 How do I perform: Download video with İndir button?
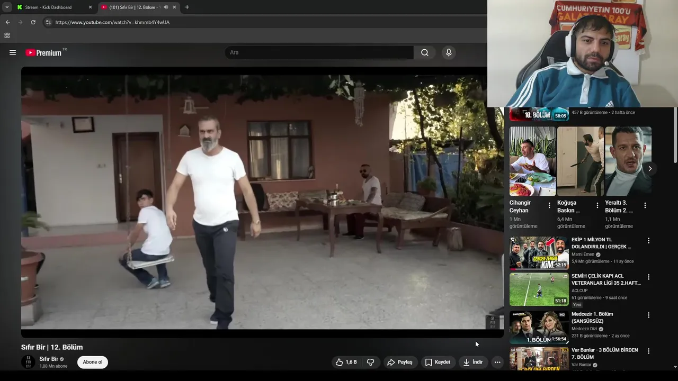pyautogui.click(x=472, y=362)
